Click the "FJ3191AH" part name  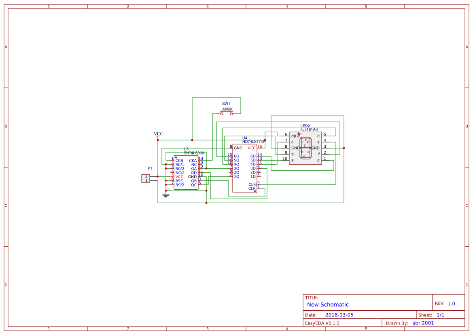click(309, 129)
